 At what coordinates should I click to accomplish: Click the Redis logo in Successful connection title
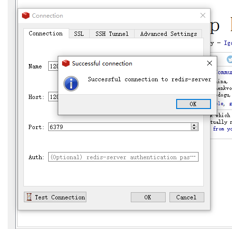(x=66, y=63)
